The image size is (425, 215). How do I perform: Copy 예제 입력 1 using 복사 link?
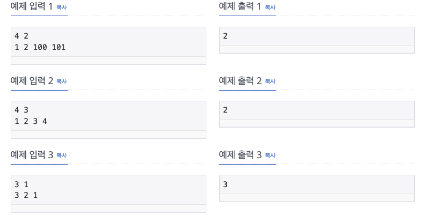62,8
